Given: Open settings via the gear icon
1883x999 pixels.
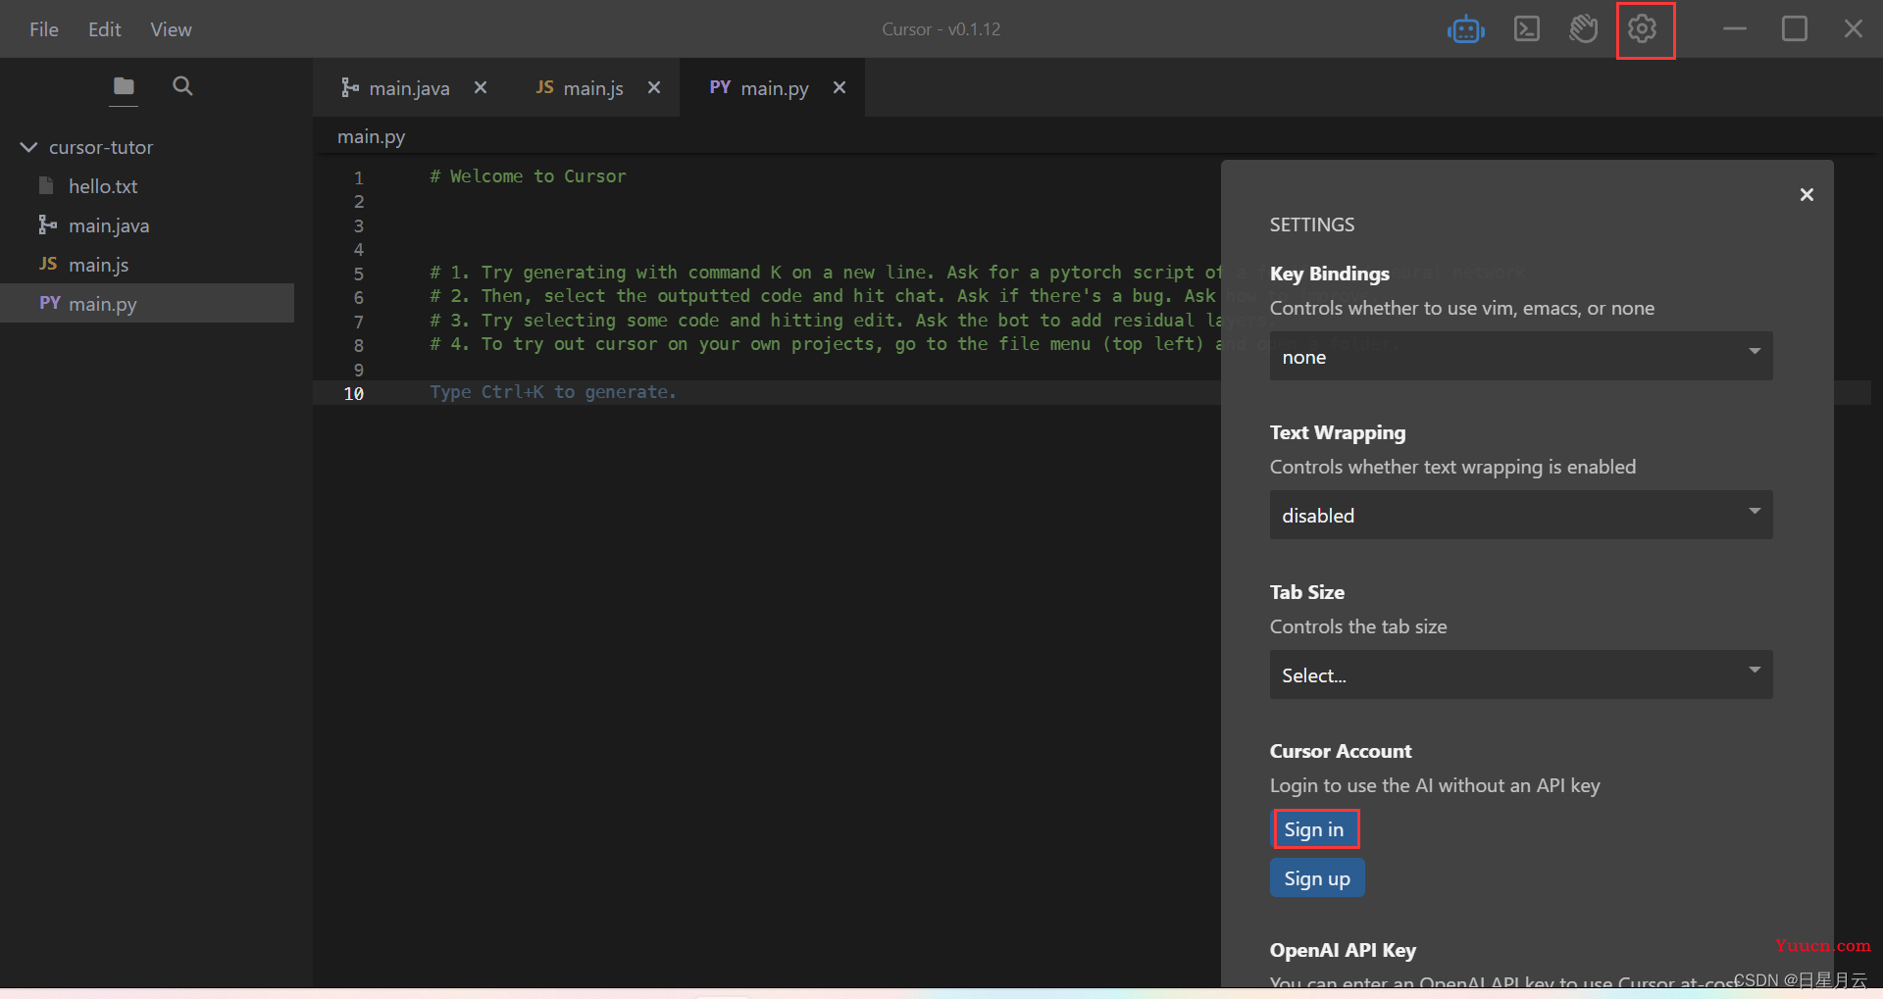Looking at the screenshot, I should coord(1643,29).
